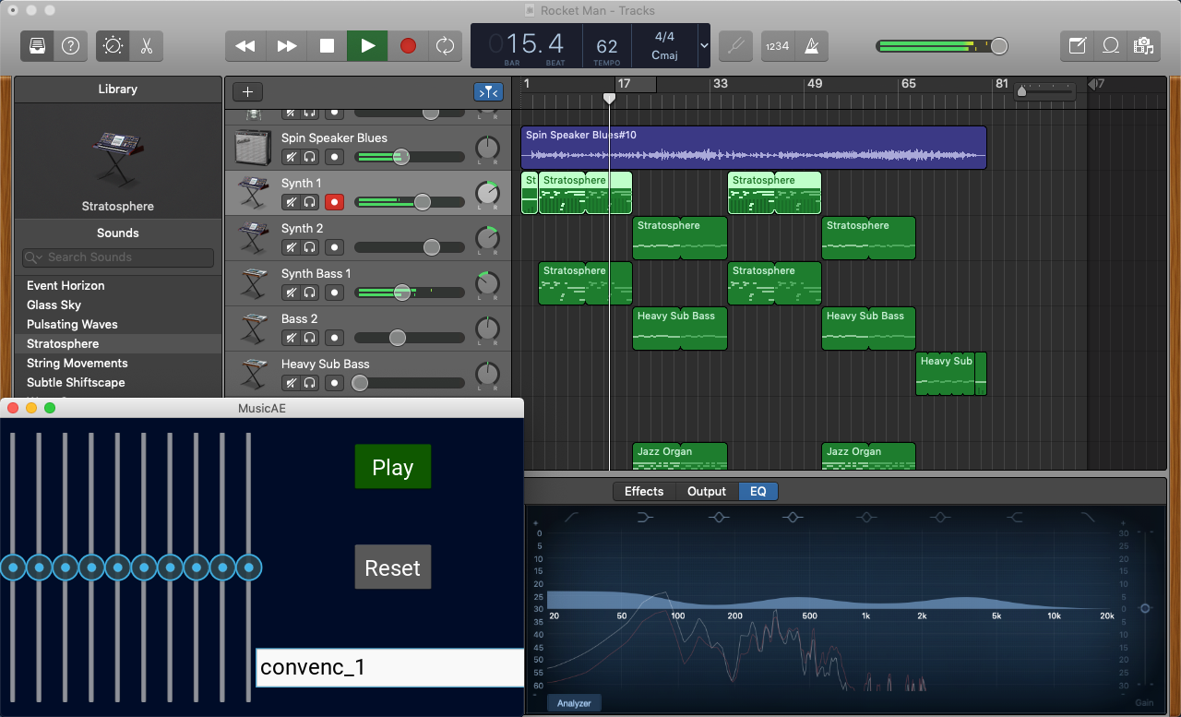Click the Reset button in MusicAE
1181x717 pixels.
pos(392,568)
